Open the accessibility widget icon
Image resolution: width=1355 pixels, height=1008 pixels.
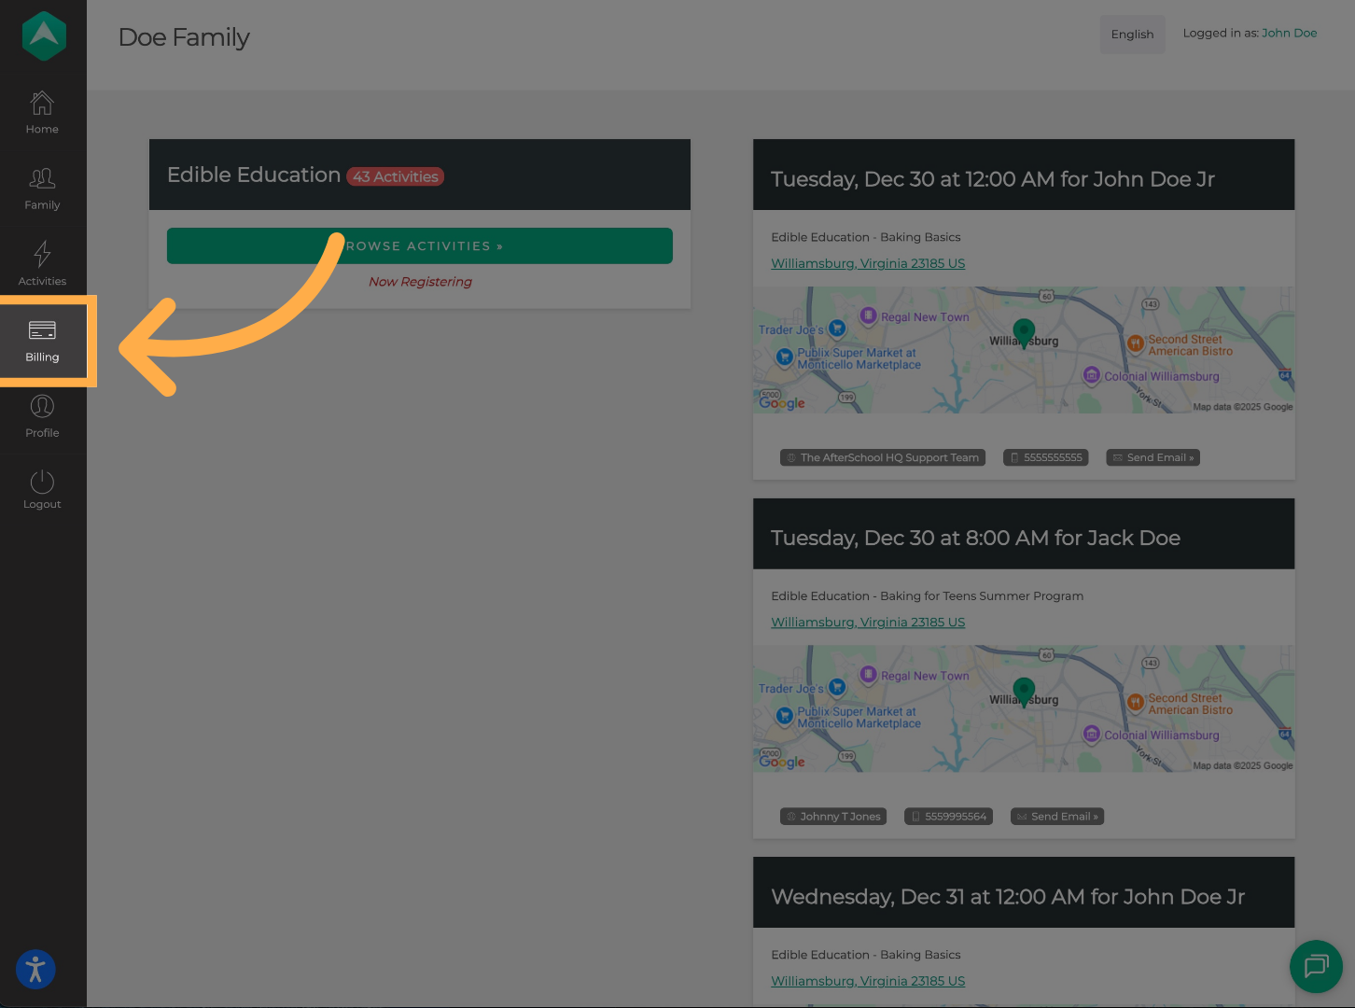click(35, 970)
